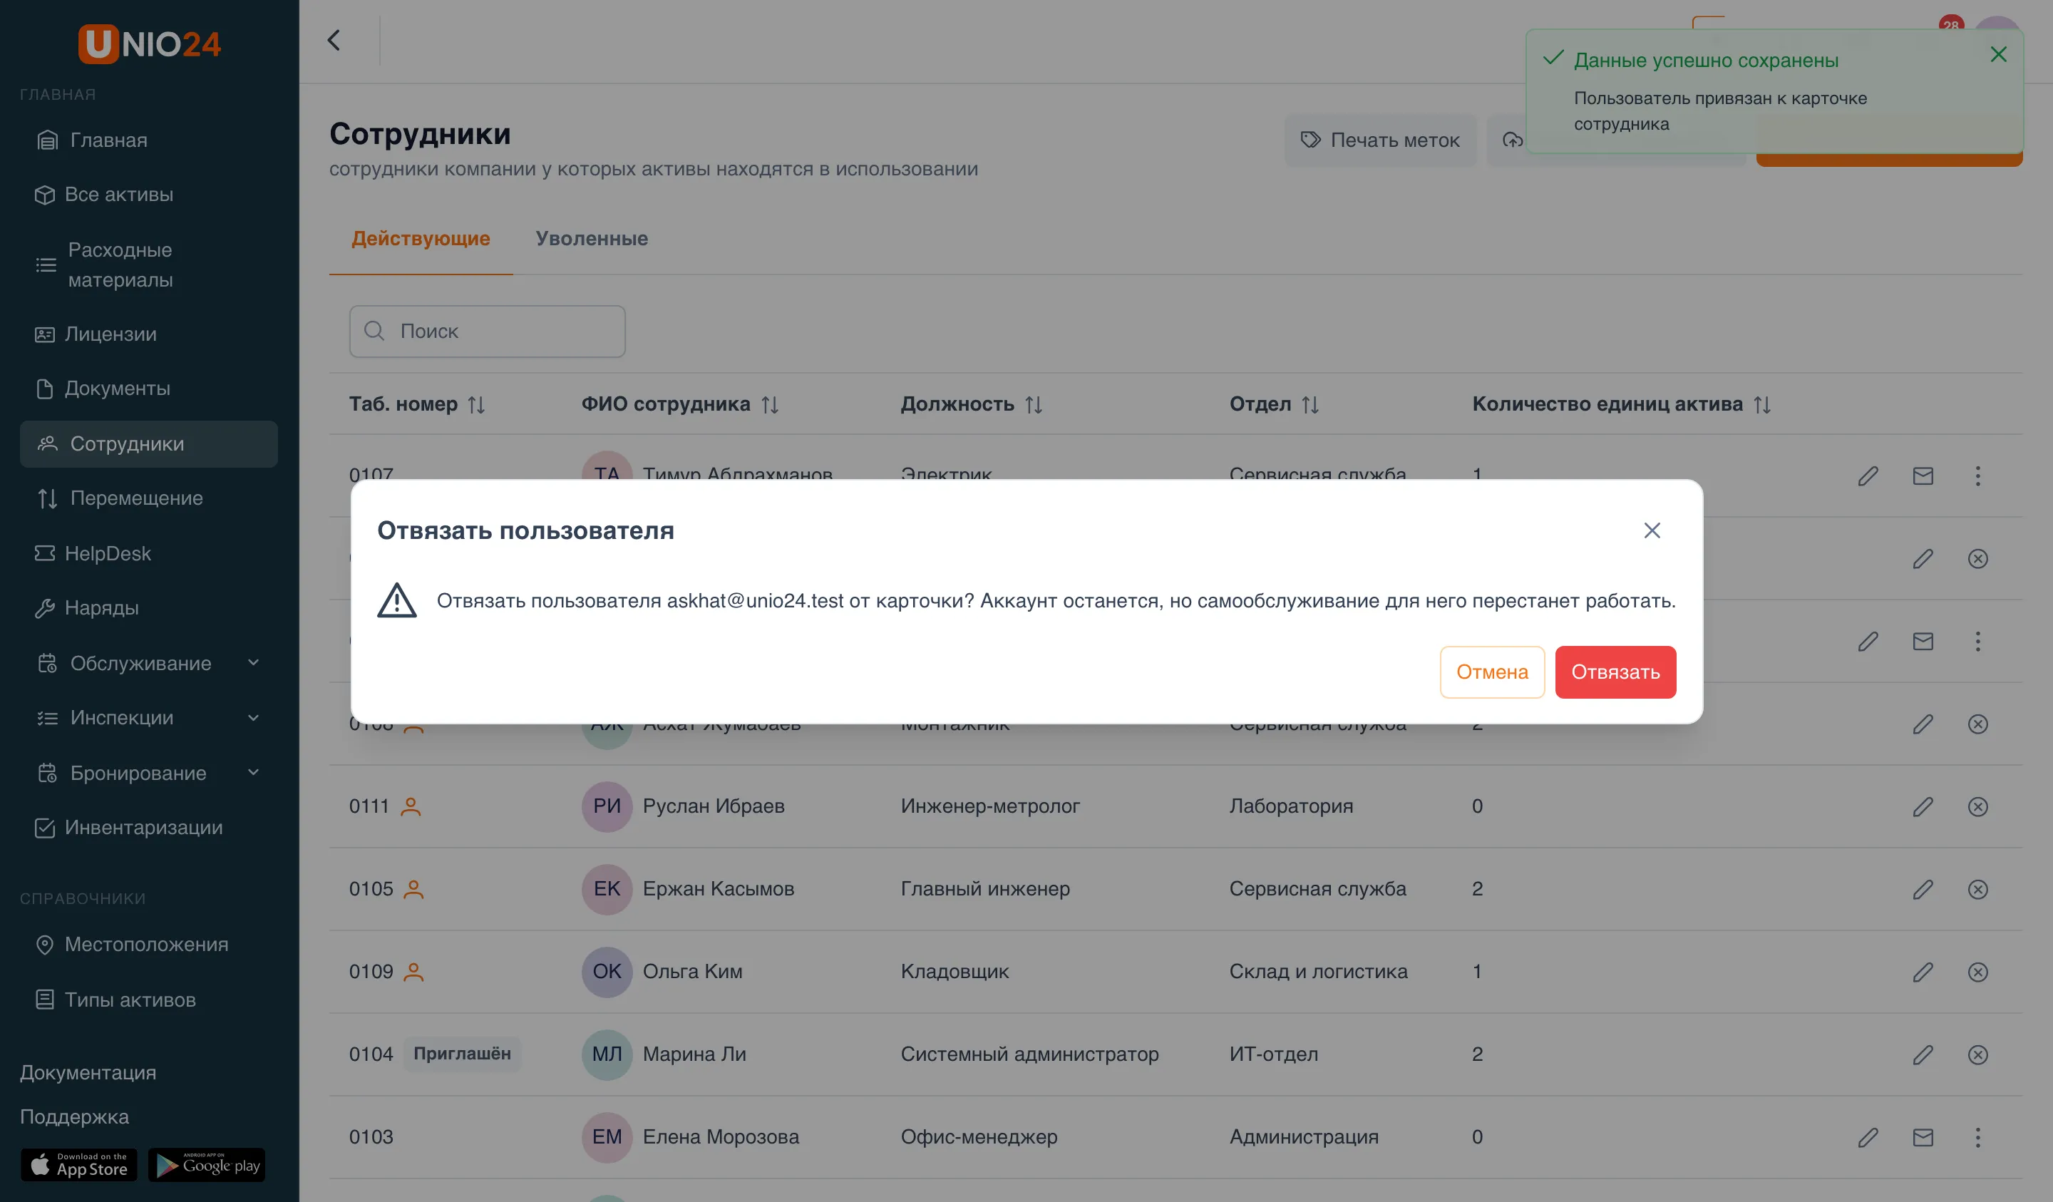
Task: Click Главный инженер cell
Action: point(985,889)
